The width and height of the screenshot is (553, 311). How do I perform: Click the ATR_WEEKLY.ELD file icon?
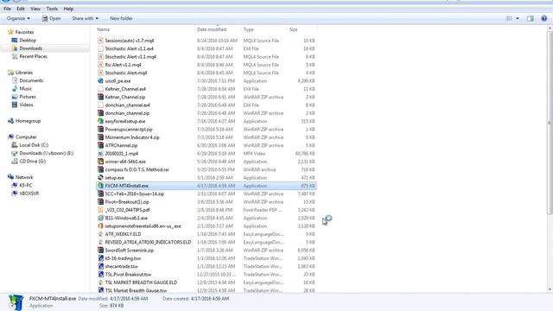point(100,234)
